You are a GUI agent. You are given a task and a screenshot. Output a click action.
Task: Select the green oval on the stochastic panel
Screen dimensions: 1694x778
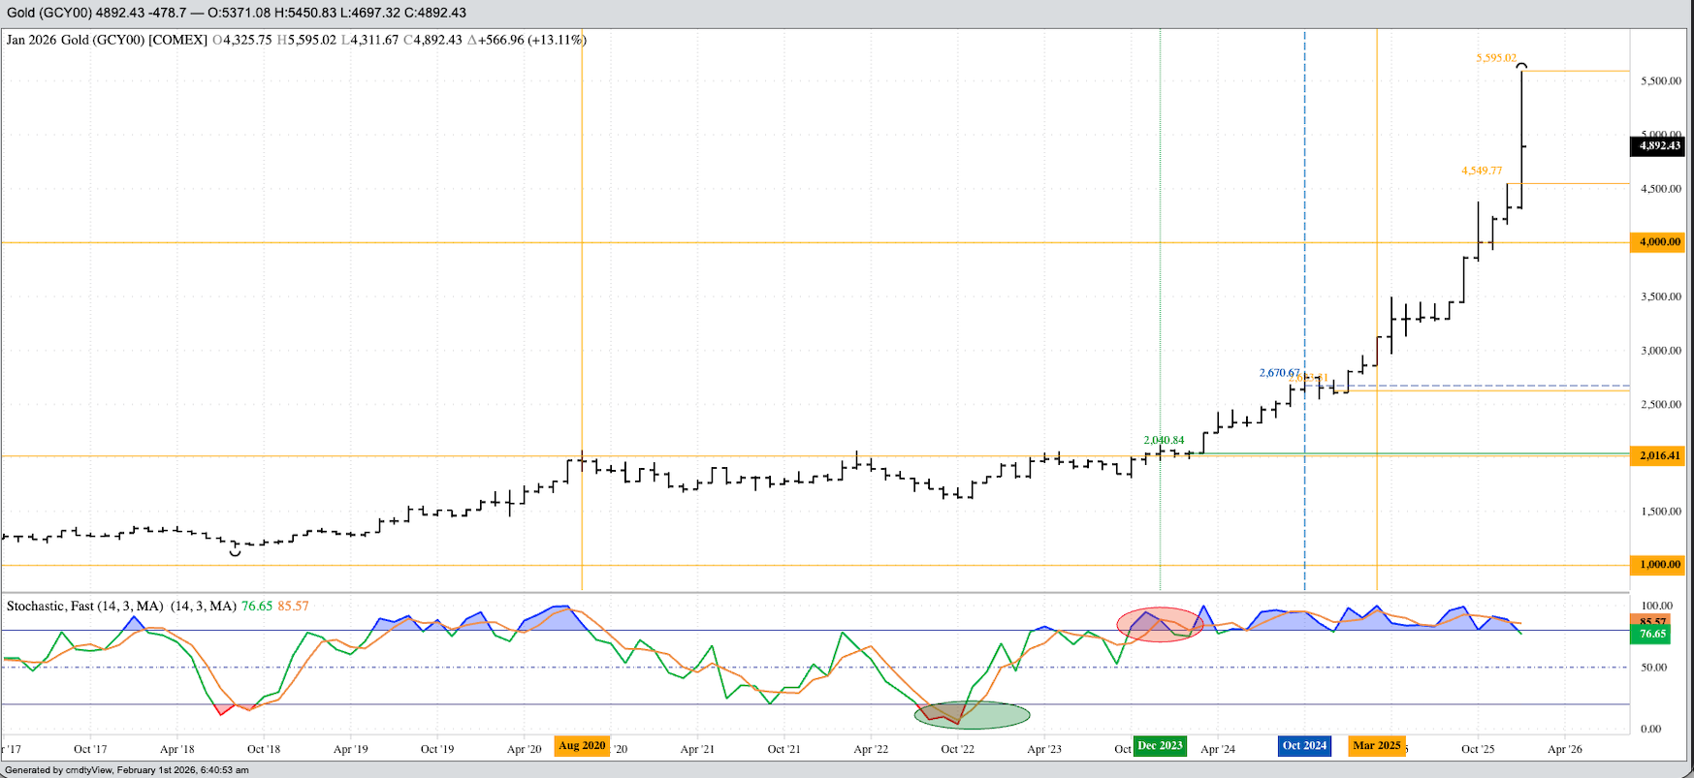pyautogui.click(x=972, y=716)
